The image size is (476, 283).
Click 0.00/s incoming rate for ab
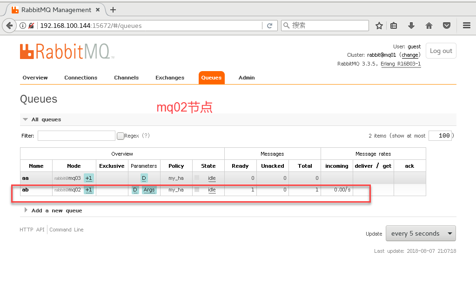point(342,190)
